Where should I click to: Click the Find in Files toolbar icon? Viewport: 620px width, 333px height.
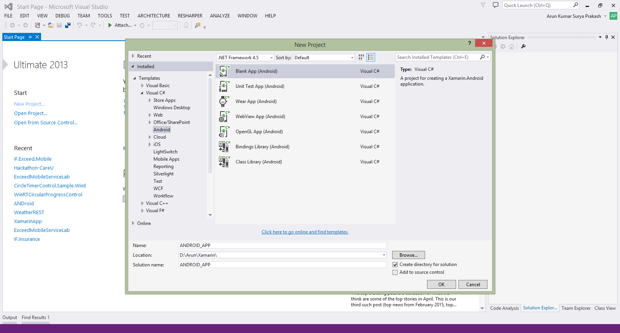[x=198, y=25]
